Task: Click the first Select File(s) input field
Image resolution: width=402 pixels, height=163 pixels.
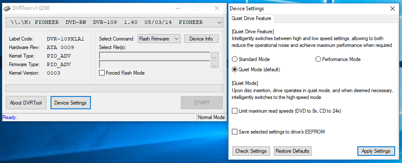Action: pyautogui.click(x=155, y=55)
